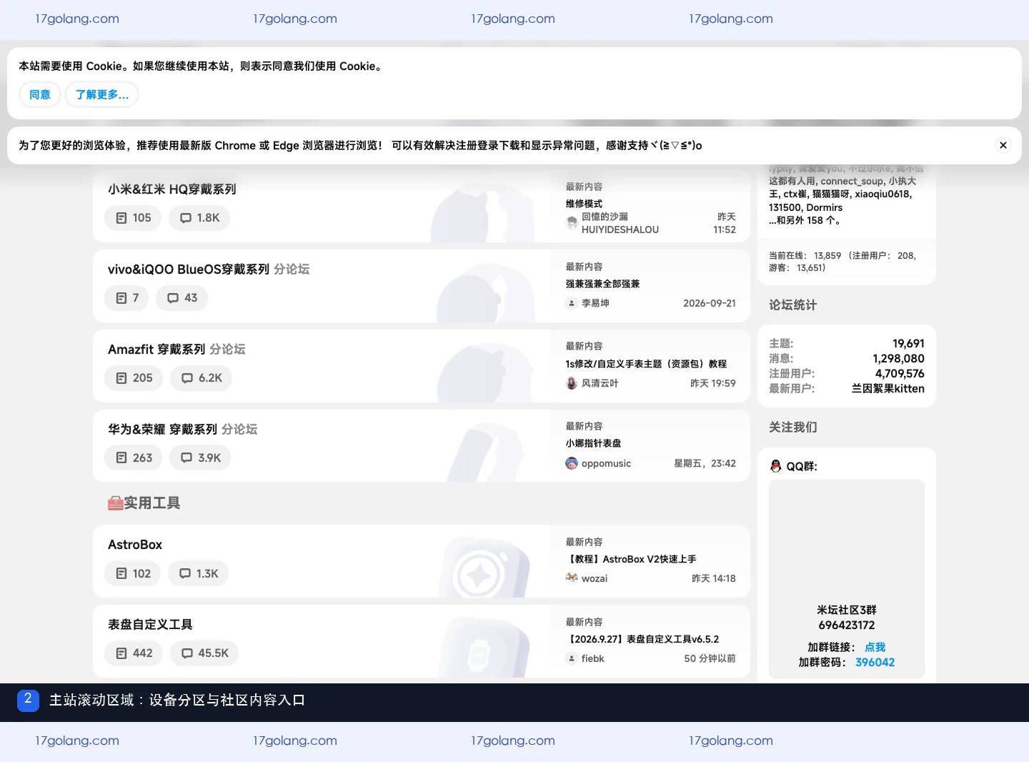Open the 实用工具 category heading
The image size is (1029, 762).
pos(144,503)
